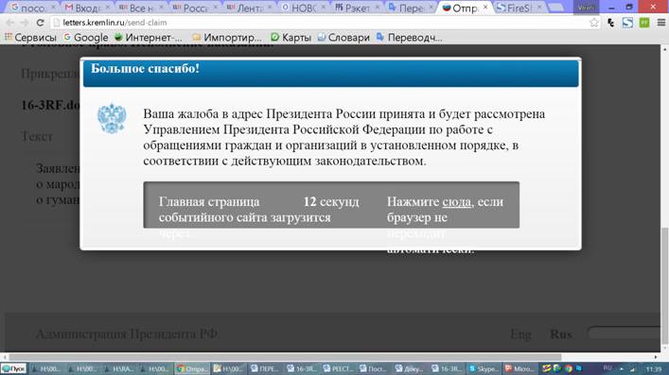The height and width of the screenshot is (375, 669).
Task: Click the browser Back arrow
Action: pyautogui.click(x=9, y=23)
